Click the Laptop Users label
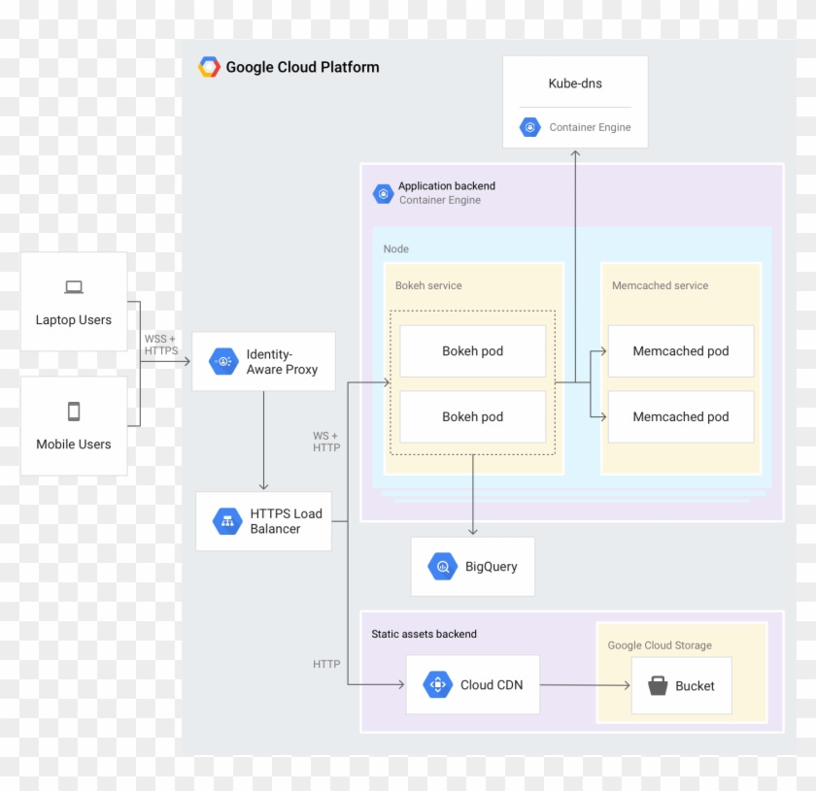 (x=74, y=320)
